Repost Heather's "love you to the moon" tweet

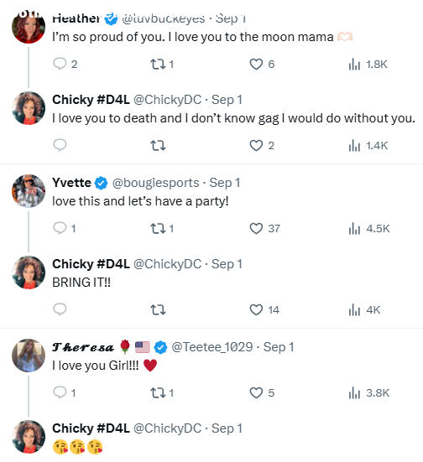click(x=162, y=65)
